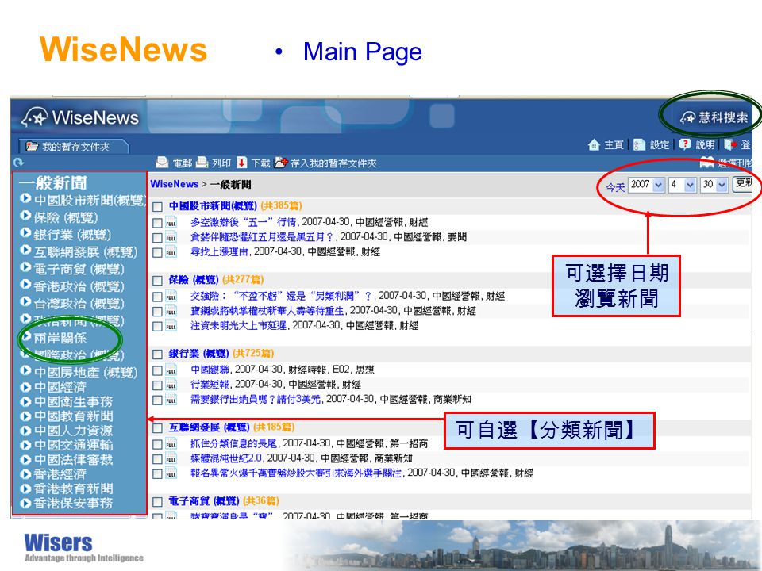Tick checkbox for 多空激辯後 article

coord(157,223)
